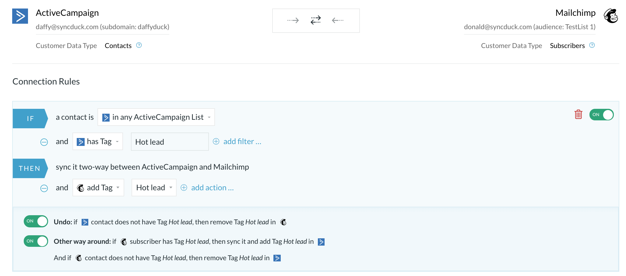Click ActiveCampaign icon ending Other way around line
This screenshot has width=626, height=276.
pos(321,242)
